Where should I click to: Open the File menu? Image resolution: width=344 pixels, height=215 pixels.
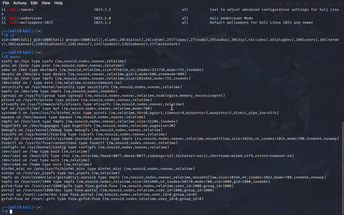pyautogui.click(x=6, y=3)
